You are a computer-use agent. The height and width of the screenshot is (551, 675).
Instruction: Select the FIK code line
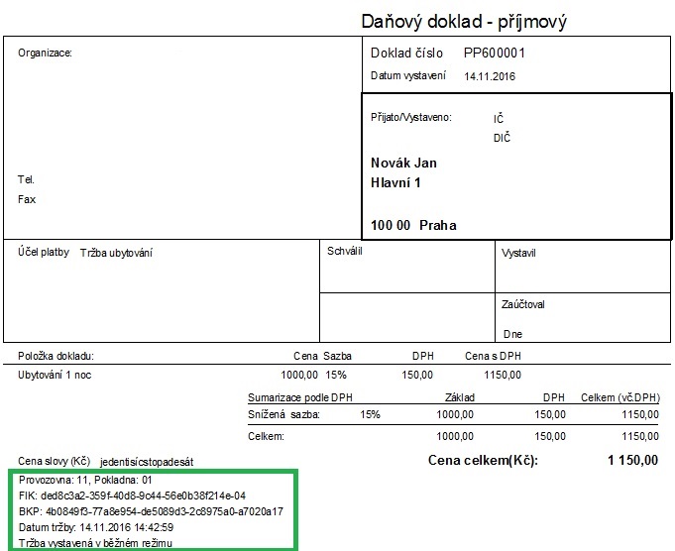pyautogui.click(x=132, y=496)
